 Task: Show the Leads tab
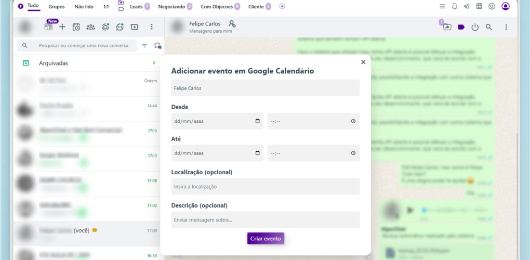[x=140, y=6]
